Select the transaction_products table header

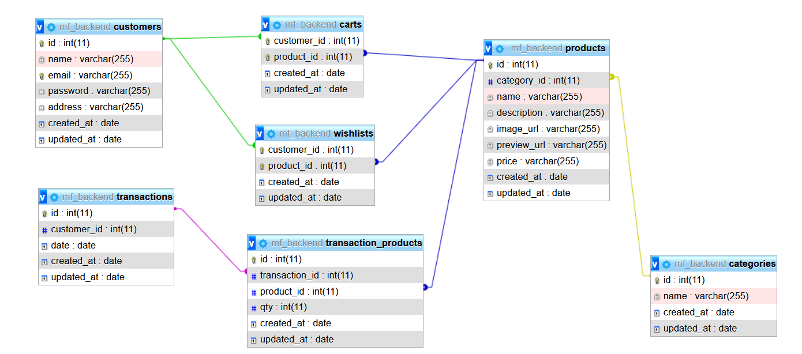(x=336, y=243)
